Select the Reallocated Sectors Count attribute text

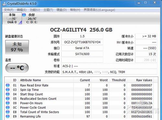coord(38,99)
